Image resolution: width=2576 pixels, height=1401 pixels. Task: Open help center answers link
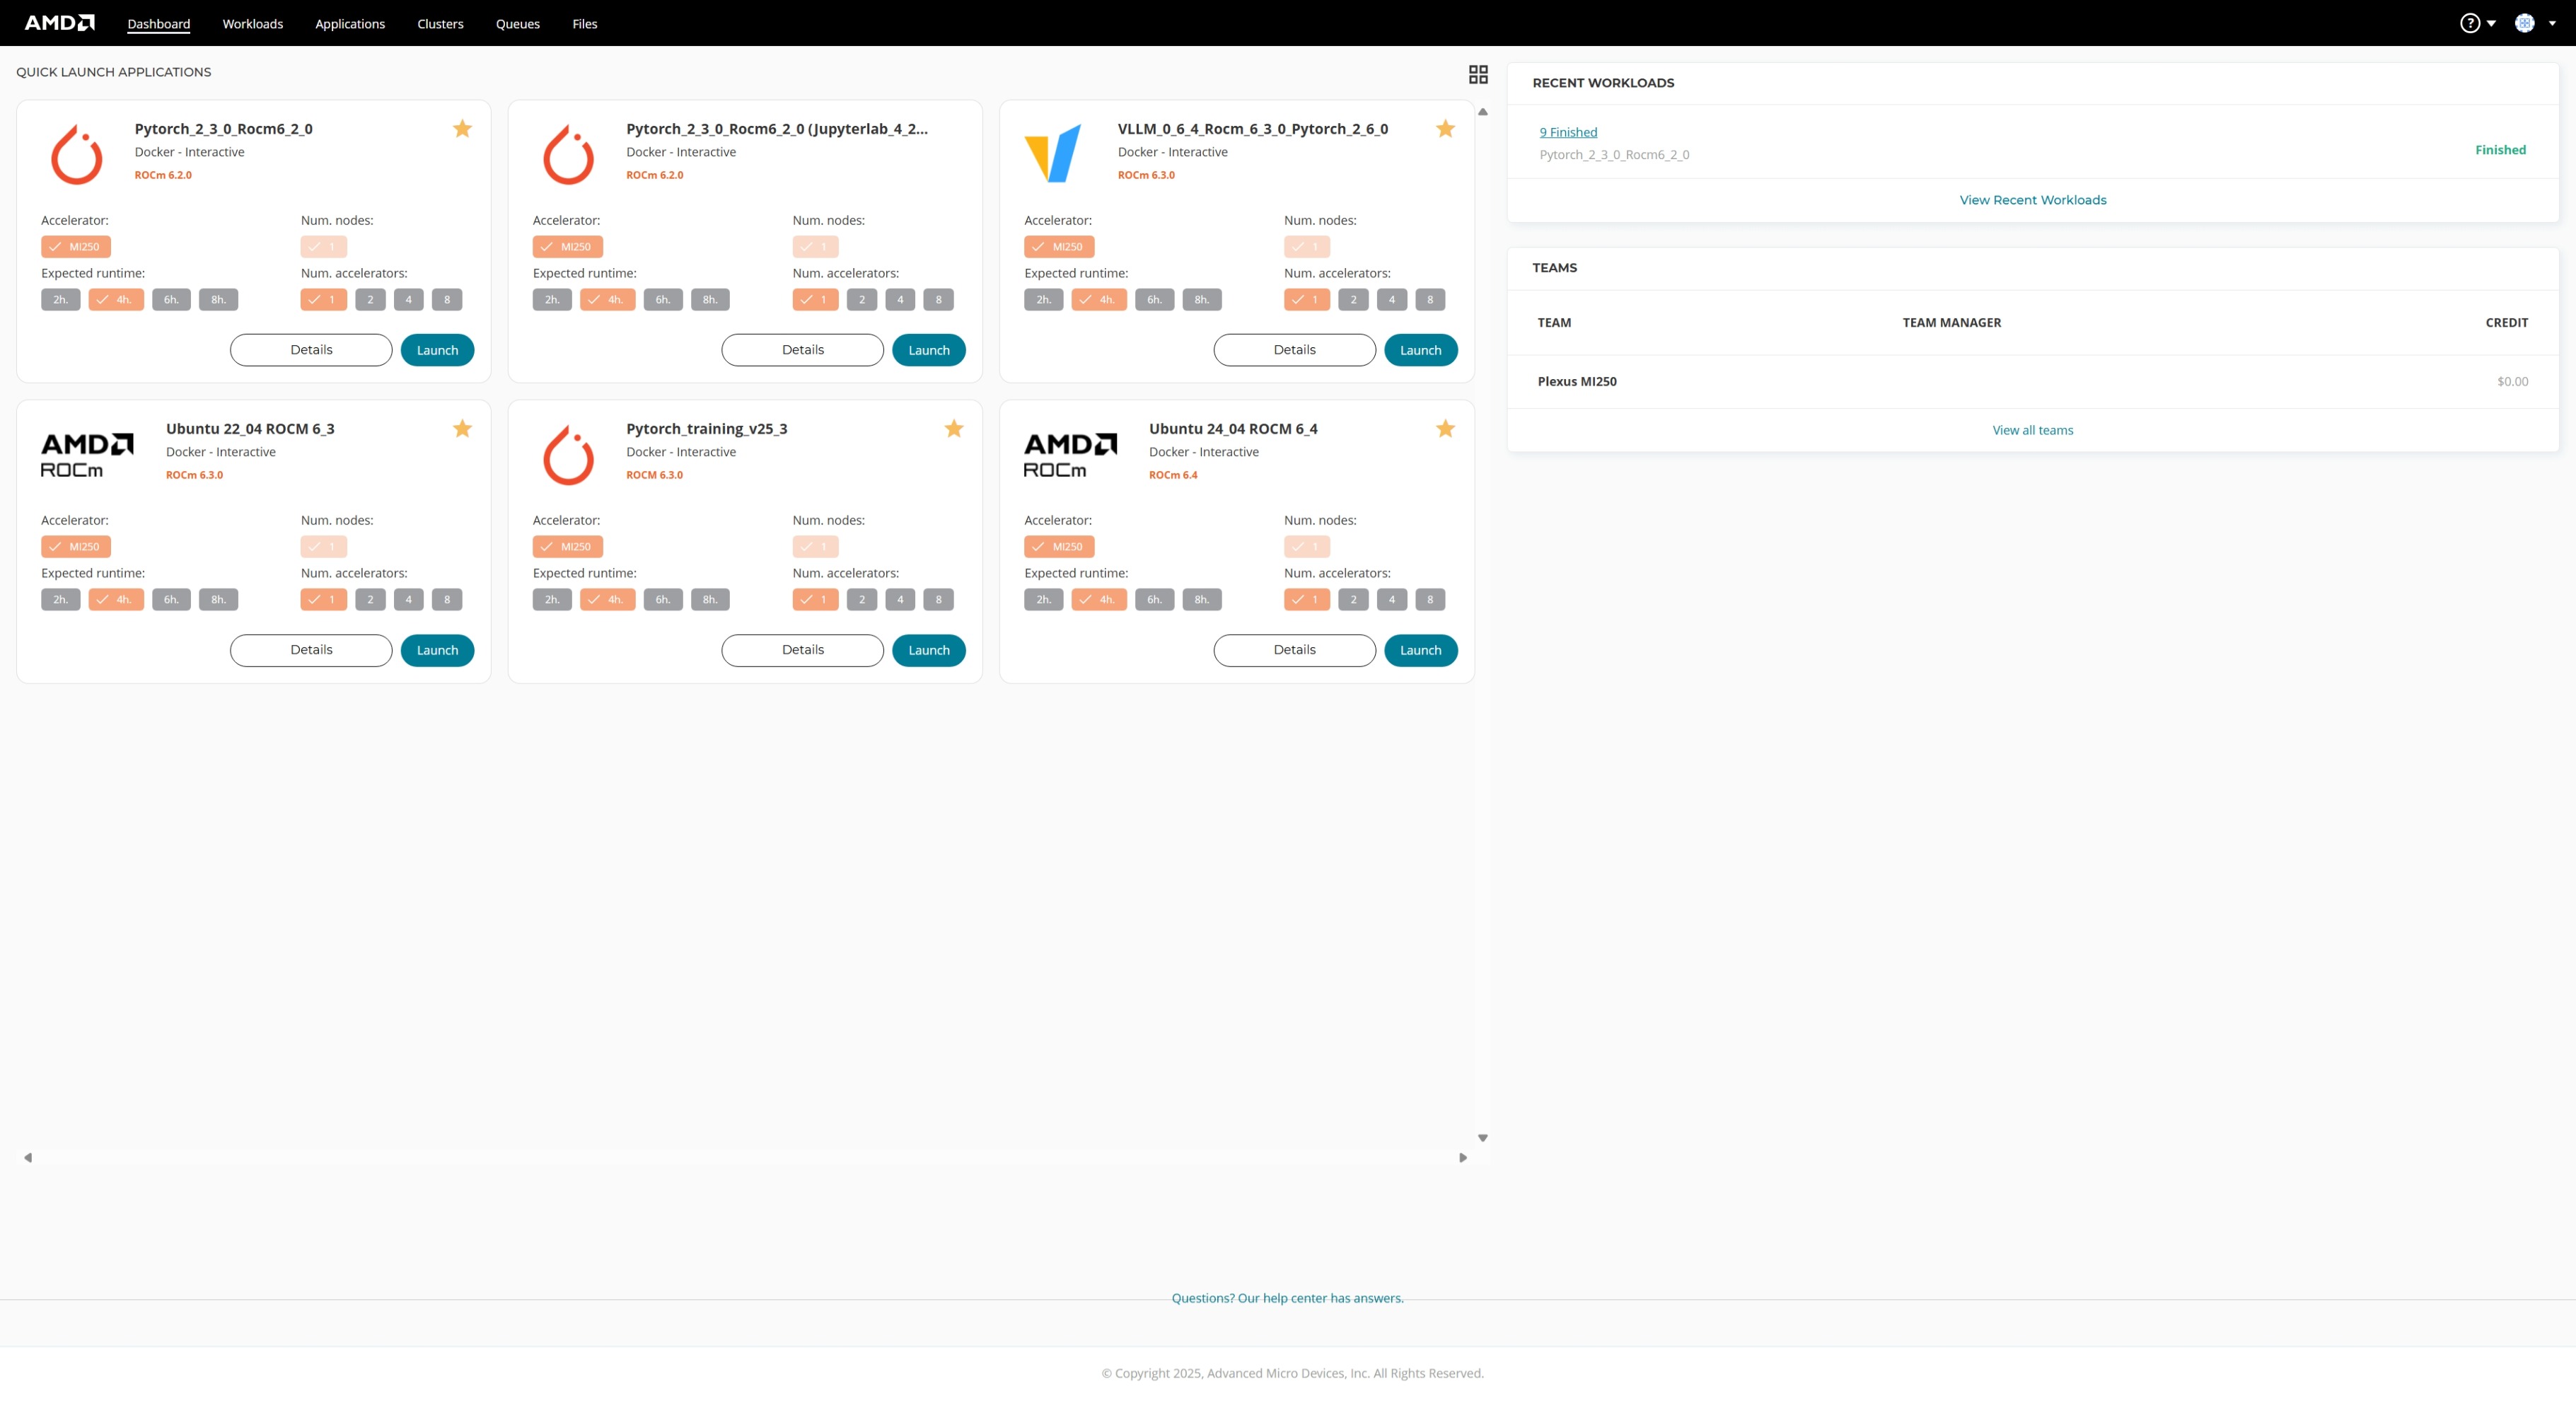click(1287, 1298)
